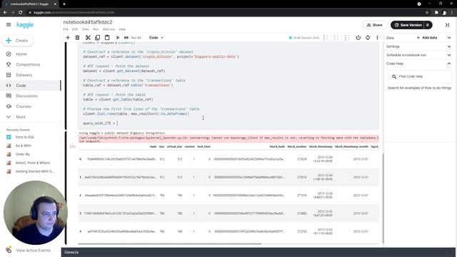457x257 pixels.
Task: Click block_hash column header
Action: 277,146
